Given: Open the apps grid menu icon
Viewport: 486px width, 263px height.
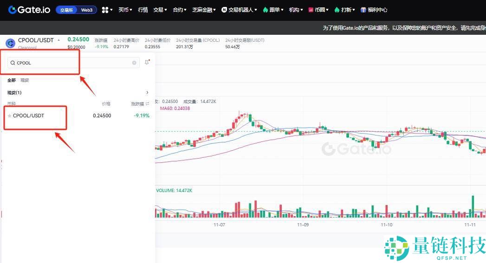Looking at the screenshot, I should coord(105,10).
